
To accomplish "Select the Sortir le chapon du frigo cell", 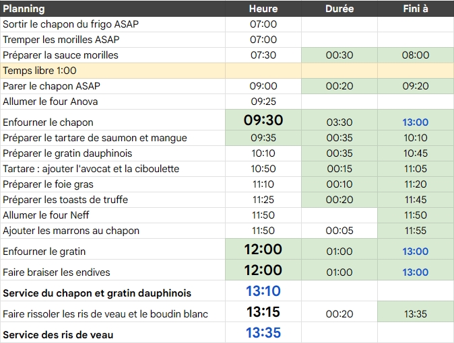I will point(71,24).
